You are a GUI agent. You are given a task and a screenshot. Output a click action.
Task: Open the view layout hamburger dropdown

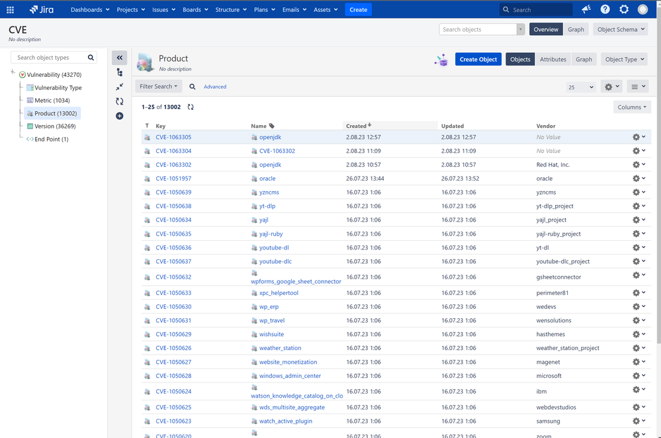pos(638,87)
